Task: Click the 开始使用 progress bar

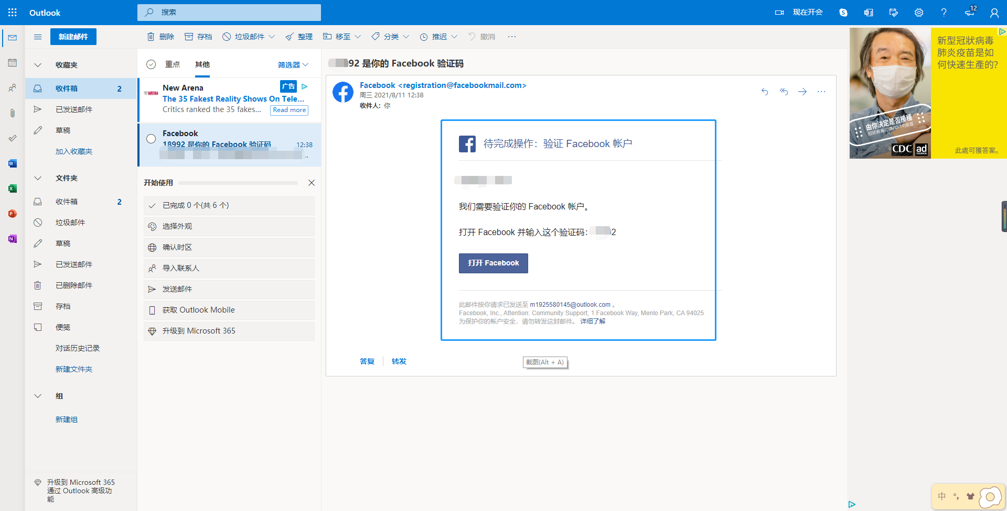Action: (x=238, y=183)
